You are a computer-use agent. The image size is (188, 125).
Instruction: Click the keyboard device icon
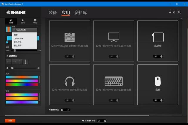click(x=114, y=81)
